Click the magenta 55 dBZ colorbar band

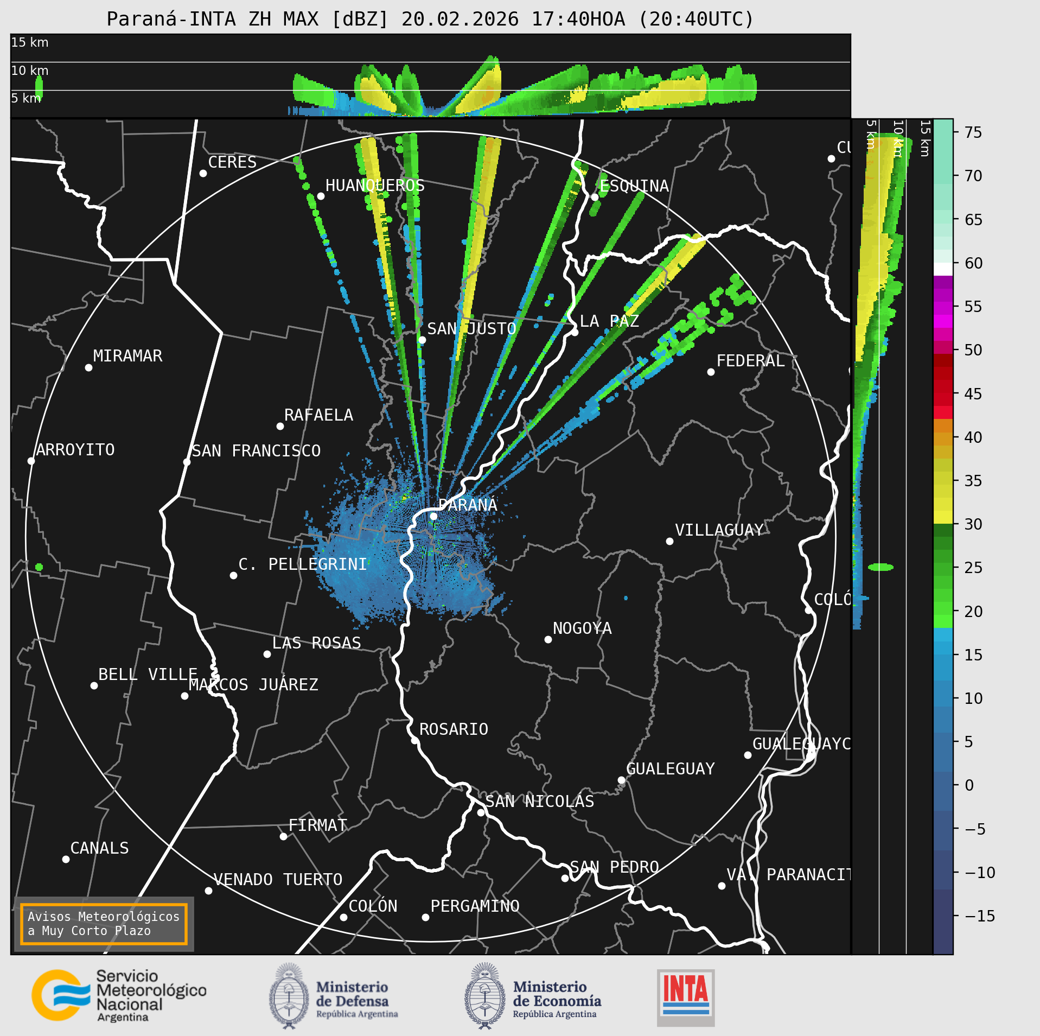coord(943,308)
